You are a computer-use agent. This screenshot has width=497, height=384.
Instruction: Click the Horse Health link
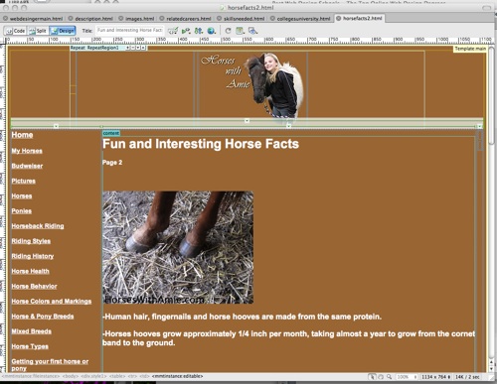click(30, 271)
